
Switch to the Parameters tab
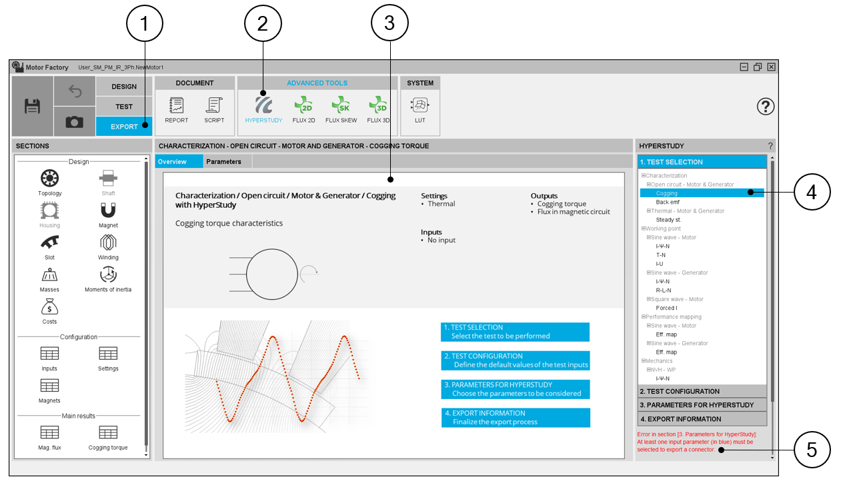pyautogui.click(x=223, y=162)
